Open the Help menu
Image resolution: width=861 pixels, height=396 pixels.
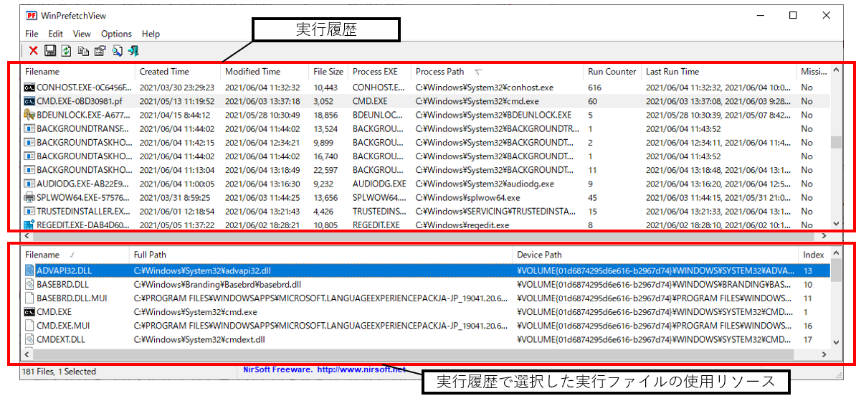coord(151,34)
